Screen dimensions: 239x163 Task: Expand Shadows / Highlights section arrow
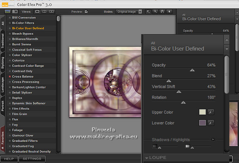213,140
